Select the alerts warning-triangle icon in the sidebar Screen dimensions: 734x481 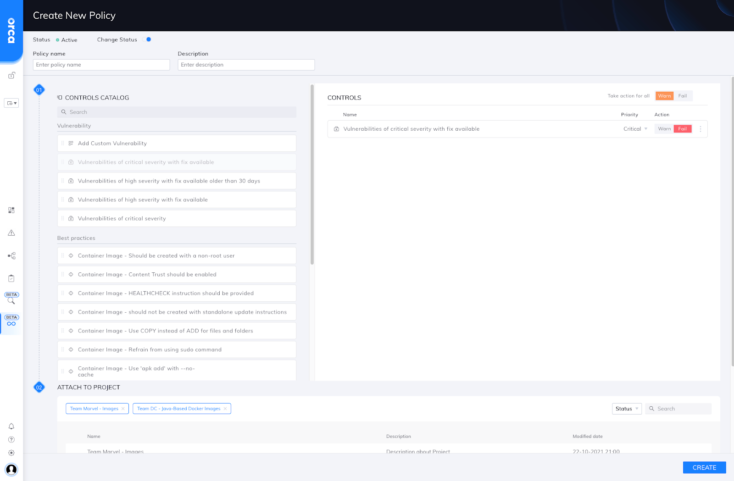[11, 232]
